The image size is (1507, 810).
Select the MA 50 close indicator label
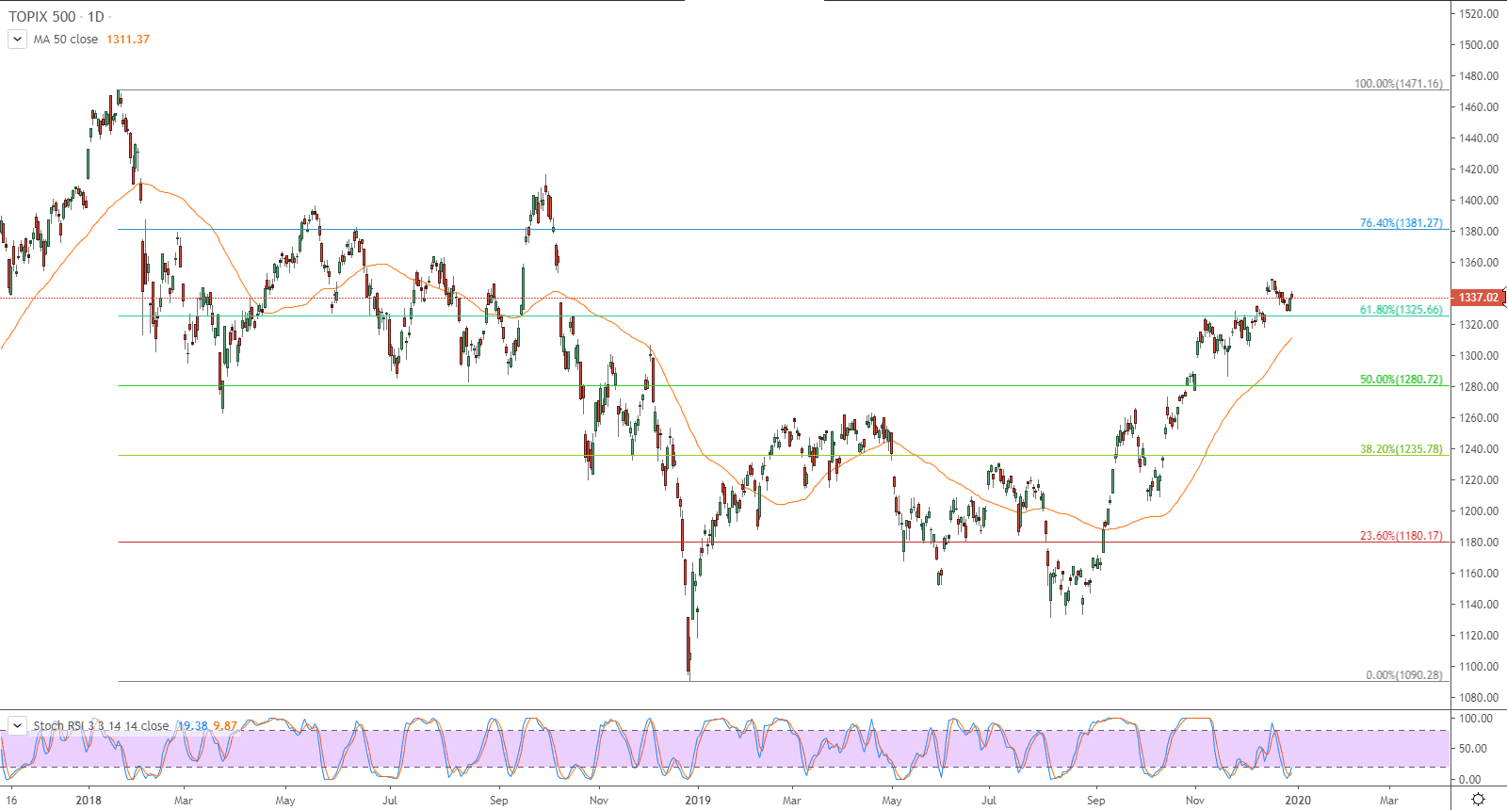pyautogui.click(x=66, y=40)
